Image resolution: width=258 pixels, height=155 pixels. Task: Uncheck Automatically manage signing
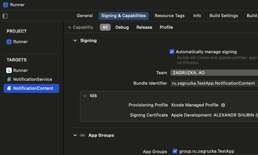pos(172,52)
